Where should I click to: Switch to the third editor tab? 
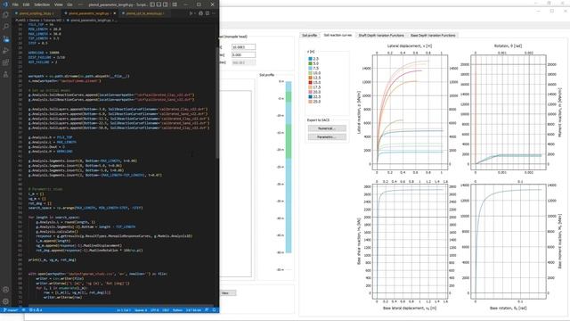click(143, 13)
